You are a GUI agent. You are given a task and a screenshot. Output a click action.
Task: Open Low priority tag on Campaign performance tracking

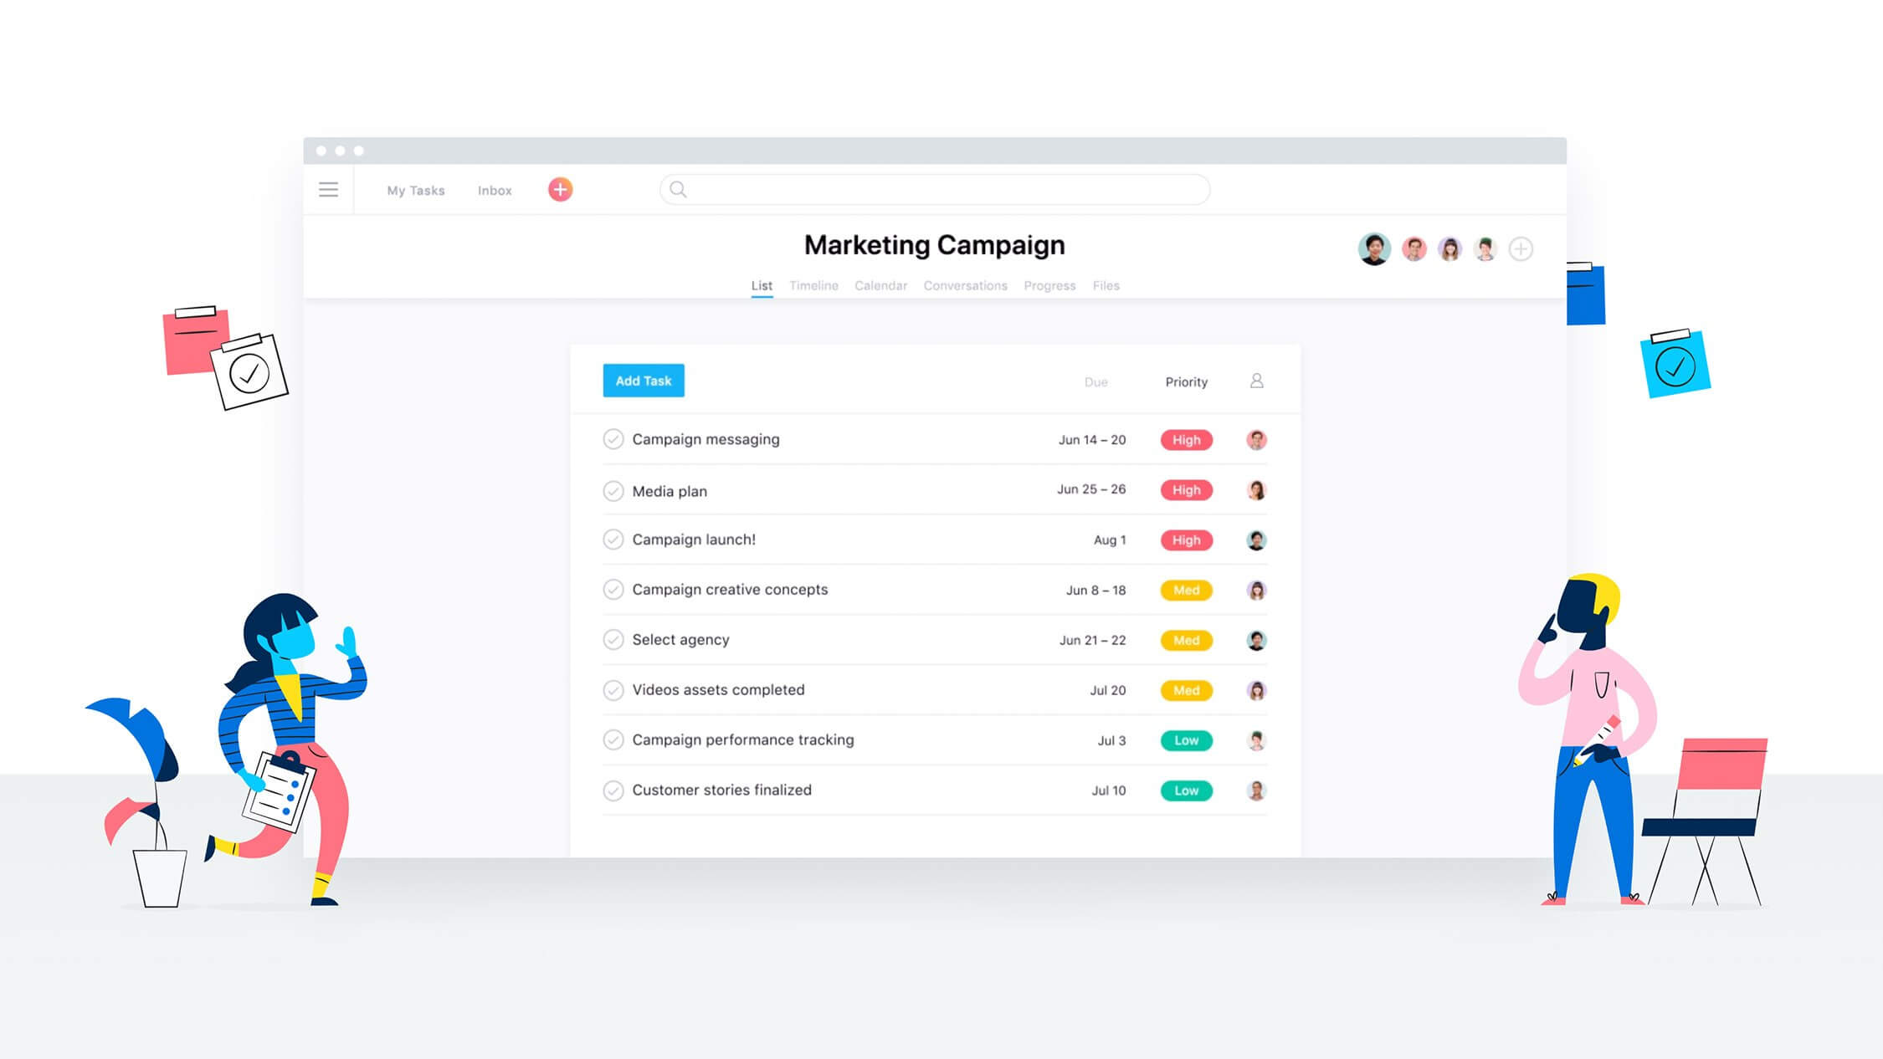[1186, 741]
